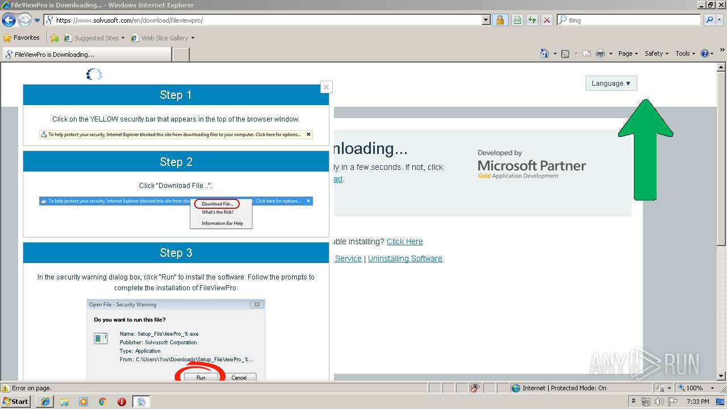727x409 pixels.
Task: Launch Windows Media Player from taskbar
Action: tap(83, 402)
